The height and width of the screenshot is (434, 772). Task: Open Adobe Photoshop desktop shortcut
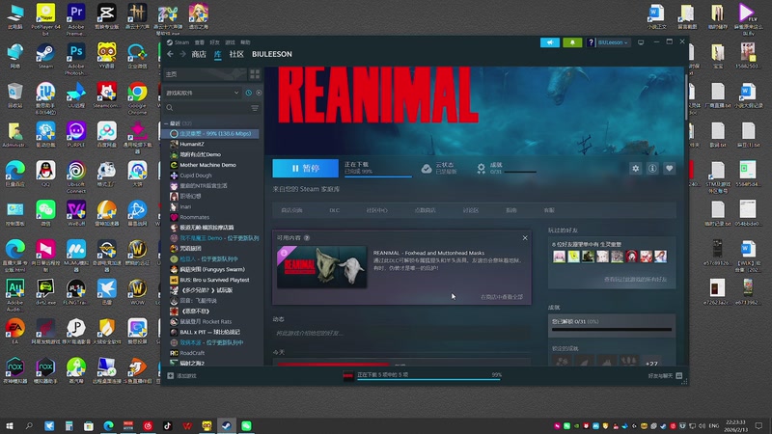pos(76,58)
